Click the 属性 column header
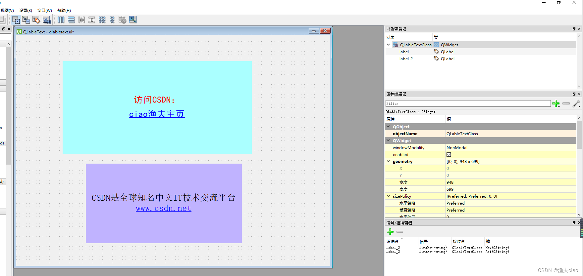This screenshot has width=583, height=276. coord(415,119)
